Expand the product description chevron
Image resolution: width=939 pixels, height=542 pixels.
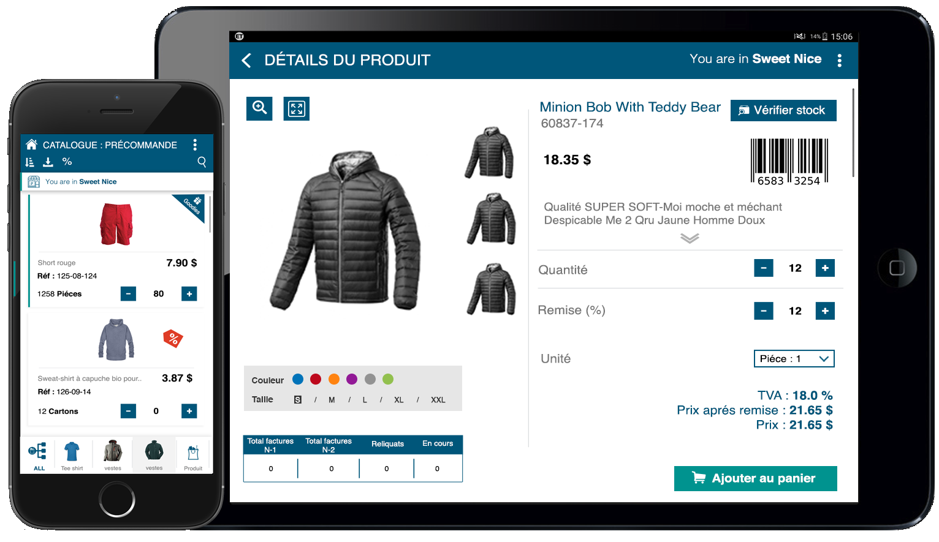690,238
